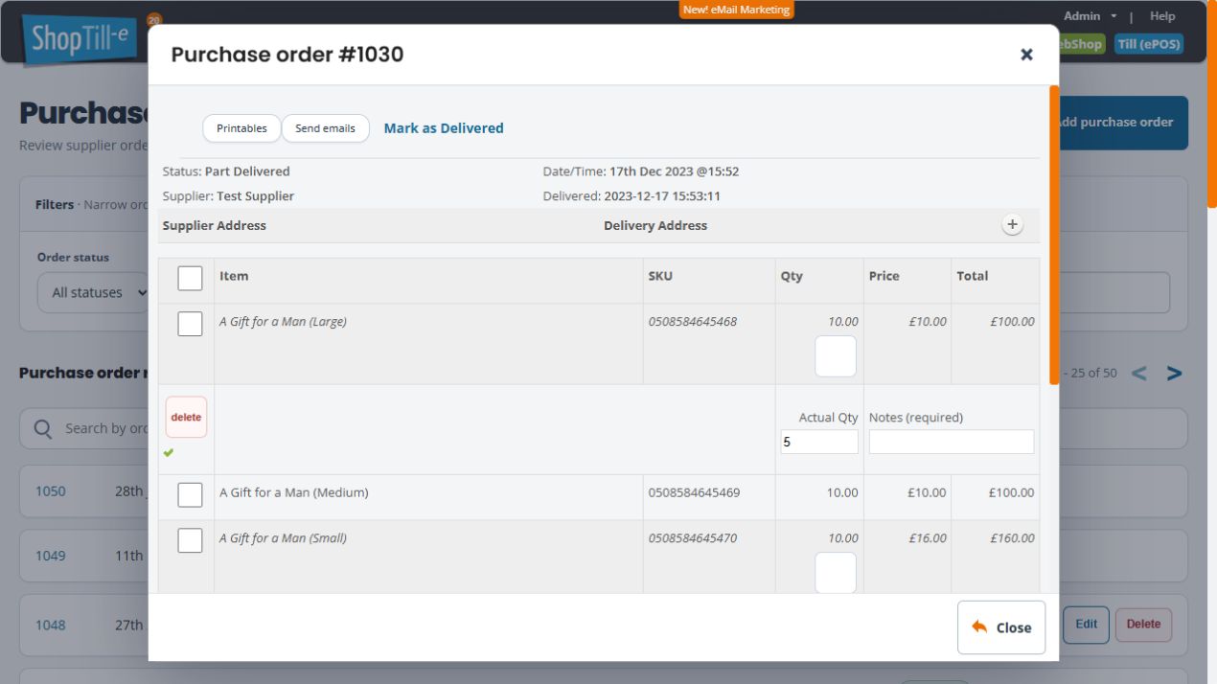Image resolution: width=1217 pixels, height=684 pixels.
Task: Click the Delivery Address heading
Action: (x=655, y=226)
